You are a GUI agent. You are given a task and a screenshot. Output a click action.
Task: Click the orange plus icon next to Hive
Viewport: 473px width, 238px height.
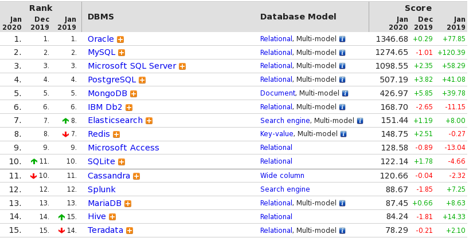coord(112,217)
